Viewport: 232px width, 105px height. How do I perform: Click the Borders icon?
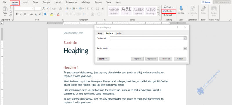click(x=99, y=14)
